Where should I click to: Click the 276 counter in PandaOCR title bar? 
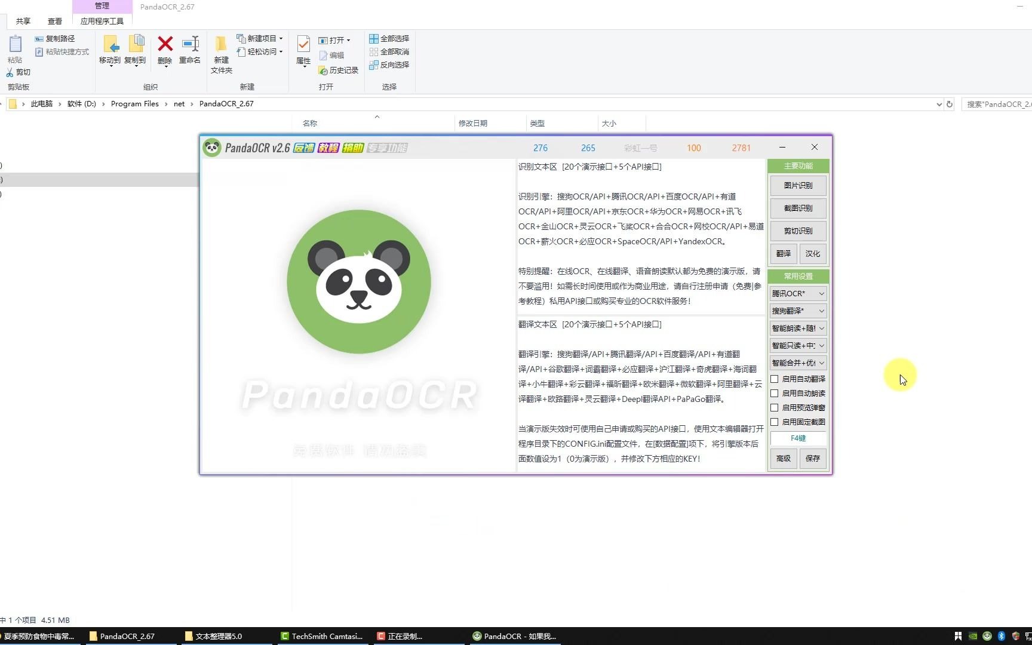pos(540,148)
